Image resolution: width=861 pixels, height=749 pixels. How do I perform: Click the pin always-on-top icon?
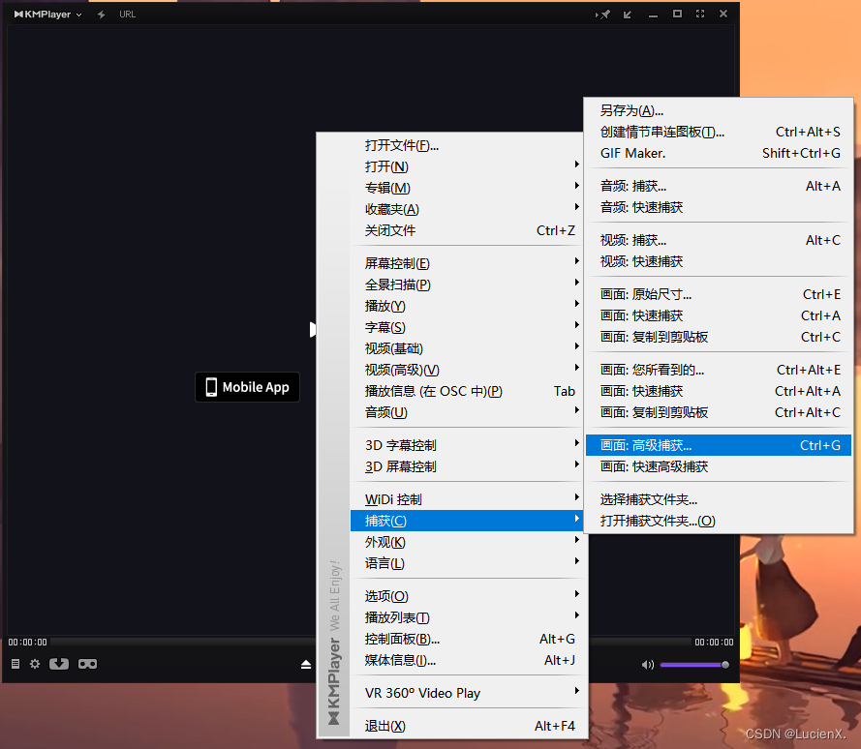[603, 14]
